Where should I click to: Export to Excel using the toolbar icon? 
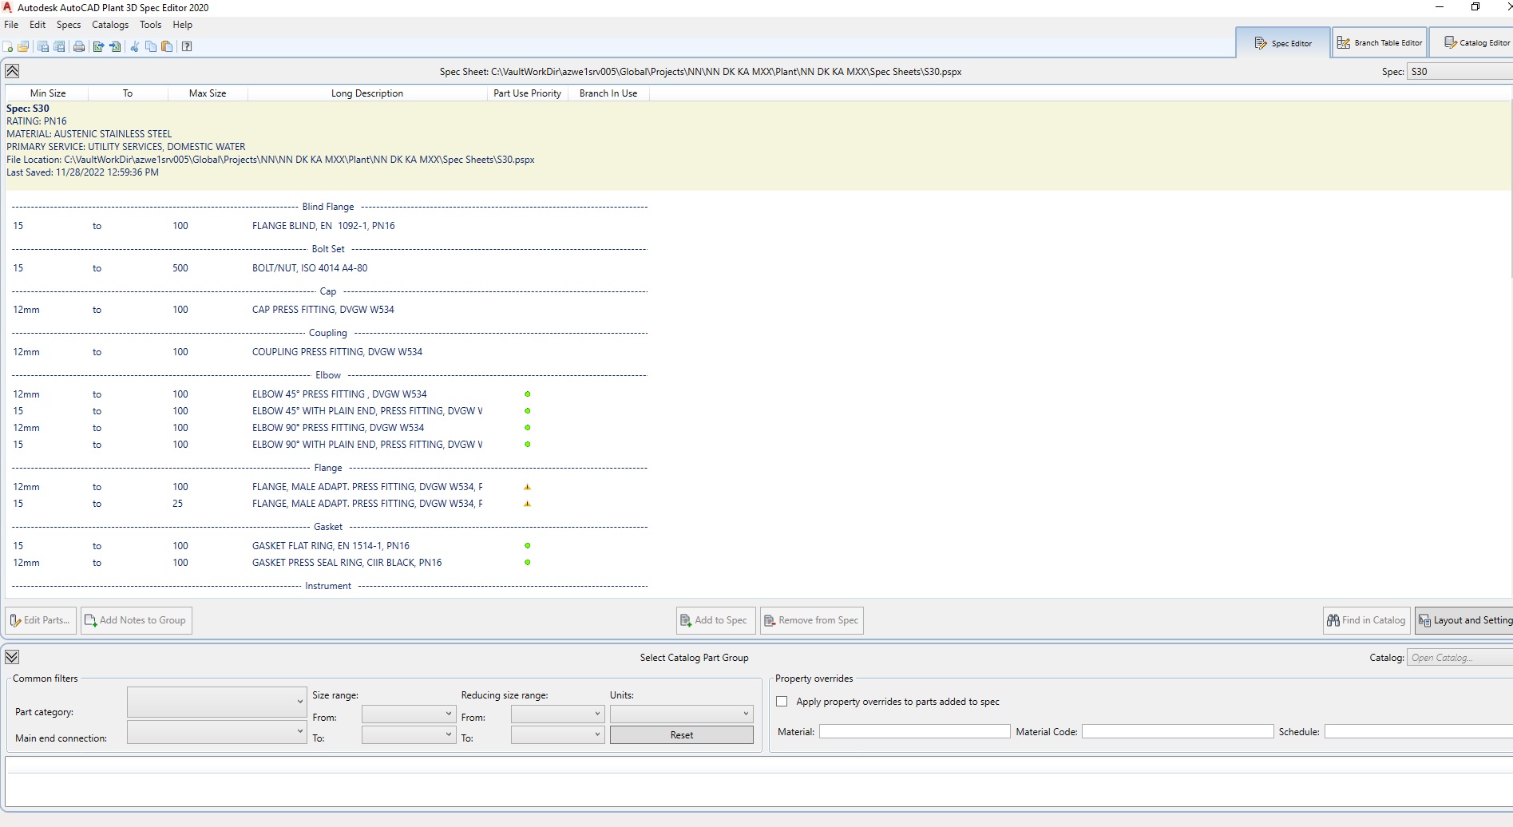[x=98, y=46]
